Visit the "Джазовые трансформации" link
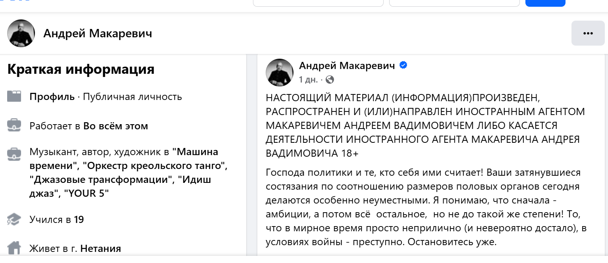 (102, 180)
